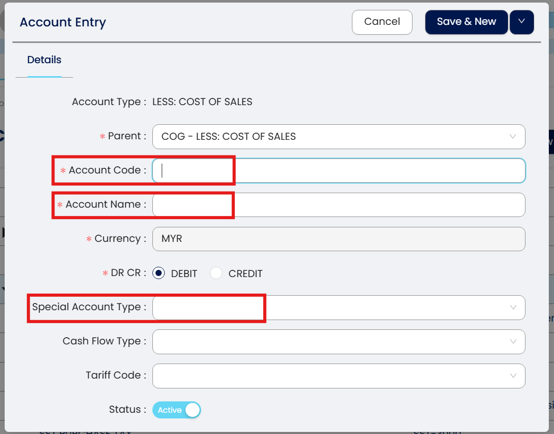This screenshot has width=554, height=434.
Task: Open the Tariff Code dropdown
Action: tap(332, 376)
